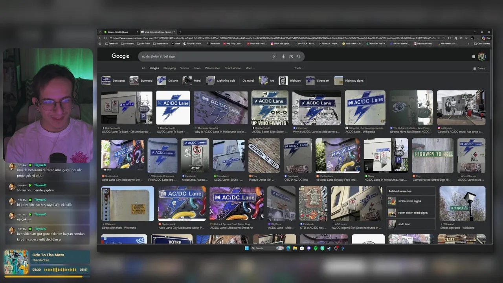Filter images by Street art chip
The width and height of the screenshot is (503, 283).
(x=318, y=81)
